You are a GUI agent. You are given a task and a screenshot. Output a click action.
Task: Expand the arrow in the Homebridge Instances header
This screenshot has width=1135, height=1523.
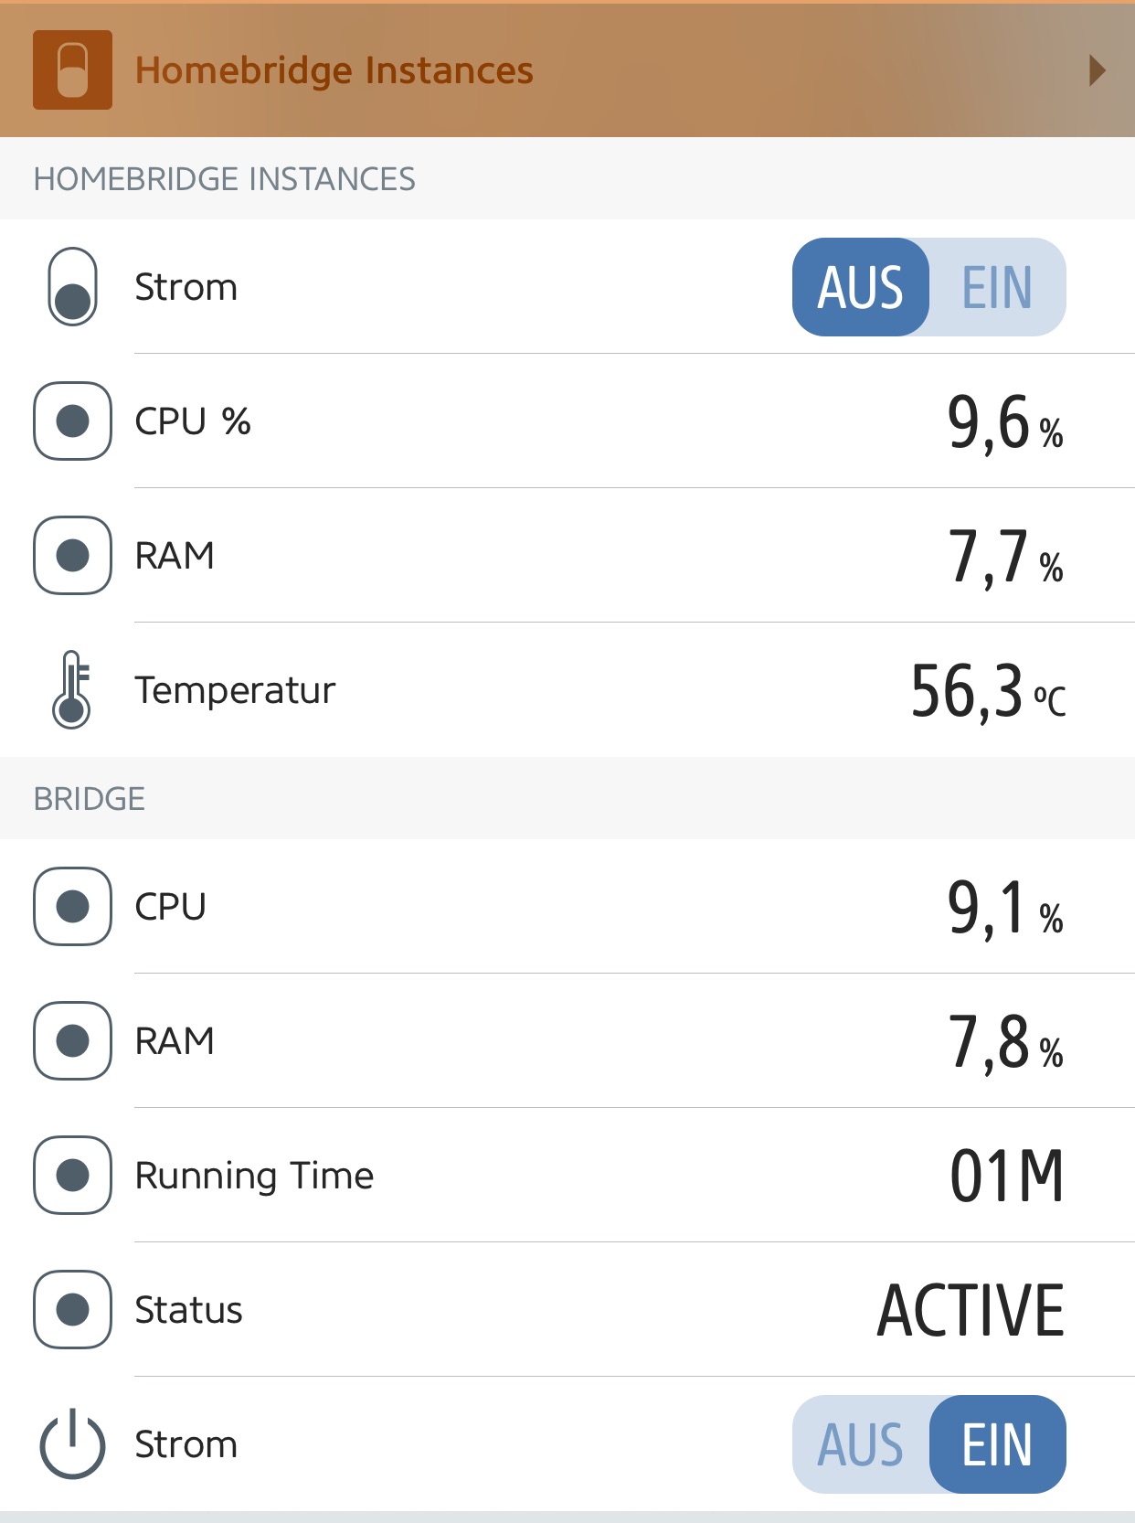pyautogui.click(x=1098, y=70)
